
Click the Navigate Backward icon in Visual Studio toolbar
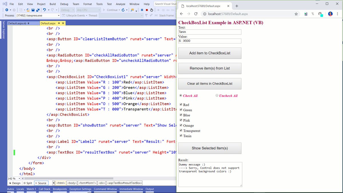(x=7, y=10)
